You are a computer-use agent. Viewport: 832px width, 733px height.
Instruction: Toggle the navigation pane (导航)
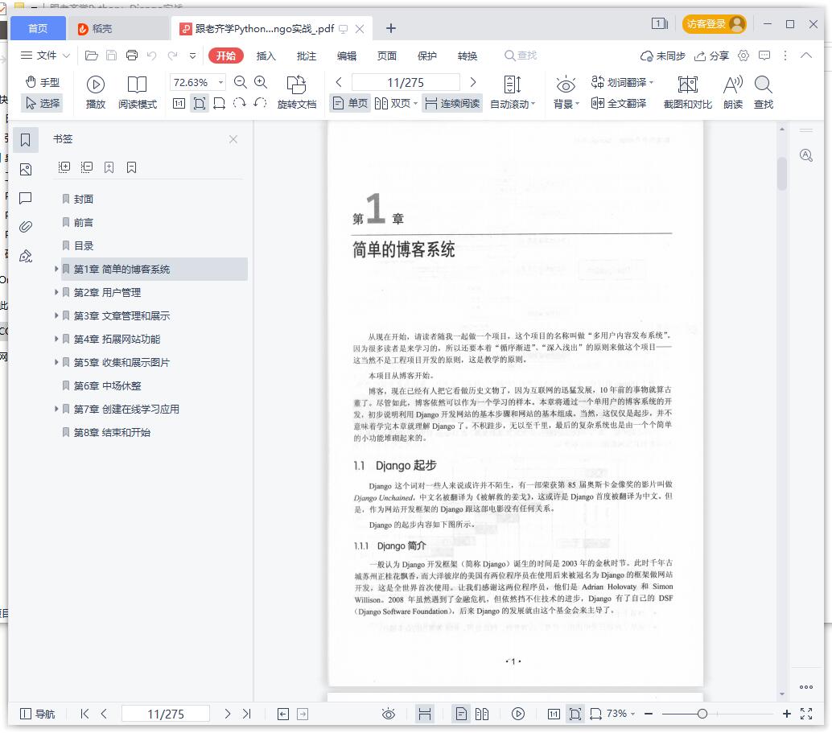(37, 714)
